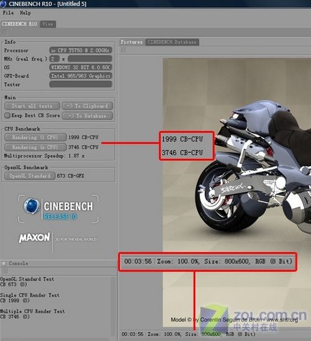Click 'CB 673 (0)' console line
This screenshot has height=341, width=311.
pyautogui.click(x=14, y=284)
